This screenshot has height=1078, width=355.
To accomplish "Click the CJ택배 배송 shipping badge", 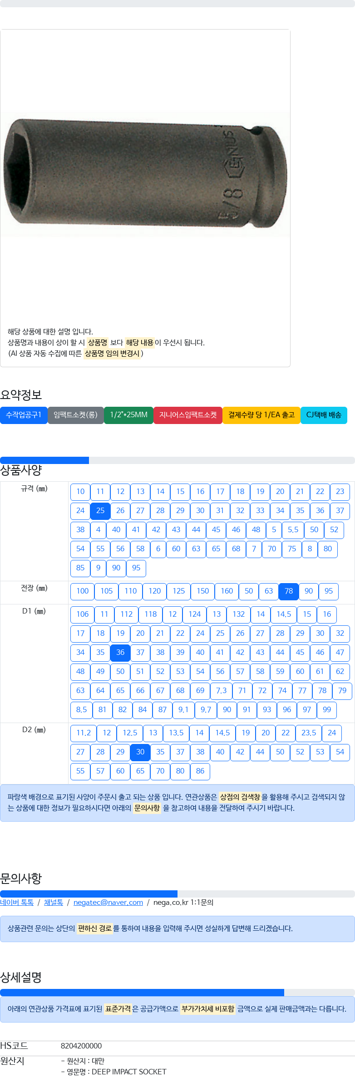I will click(323, 415).
